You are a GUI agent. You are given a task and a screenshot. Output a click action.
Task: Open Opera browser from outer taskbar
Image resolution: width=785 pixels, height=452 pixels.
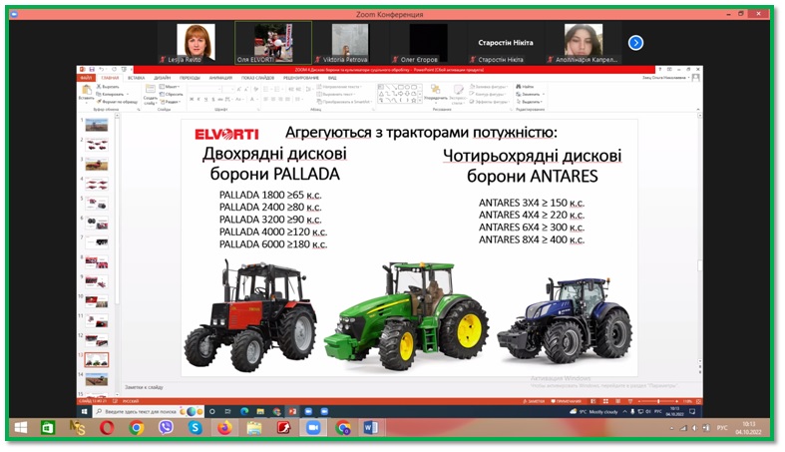(107, 428)
